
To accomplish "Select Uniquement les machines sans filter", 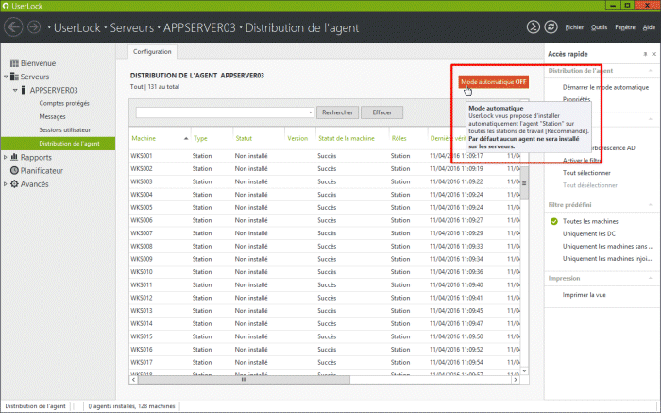I will tap(607, 247).
